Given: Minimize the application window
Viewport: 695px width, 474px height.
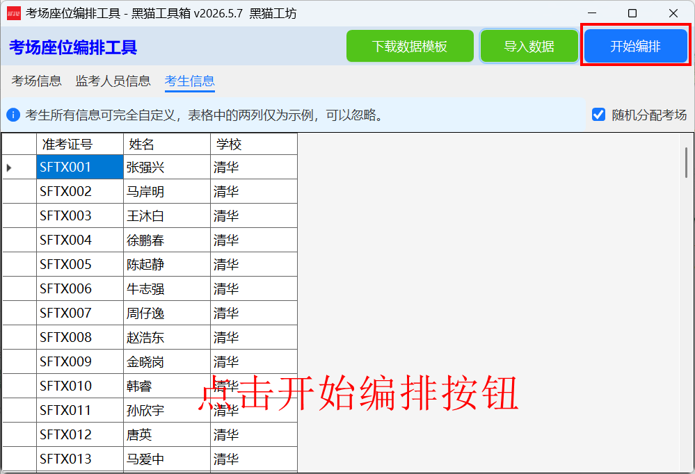Looking at the screenshot, I should coord(592,13).
